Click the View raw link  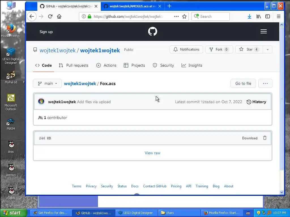pyautogui.click(x=152, y=153)
